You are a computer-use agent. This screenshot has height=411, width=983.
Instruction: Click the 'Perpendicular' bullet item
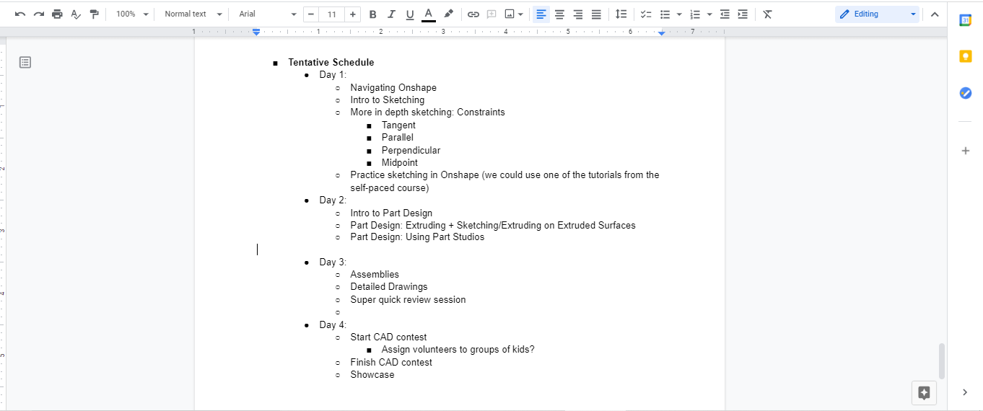(x=411, y=150)
